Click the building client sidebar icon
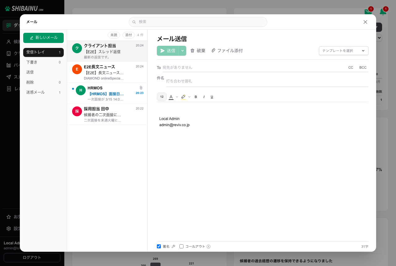396x266 pixels. coord(9,54)
